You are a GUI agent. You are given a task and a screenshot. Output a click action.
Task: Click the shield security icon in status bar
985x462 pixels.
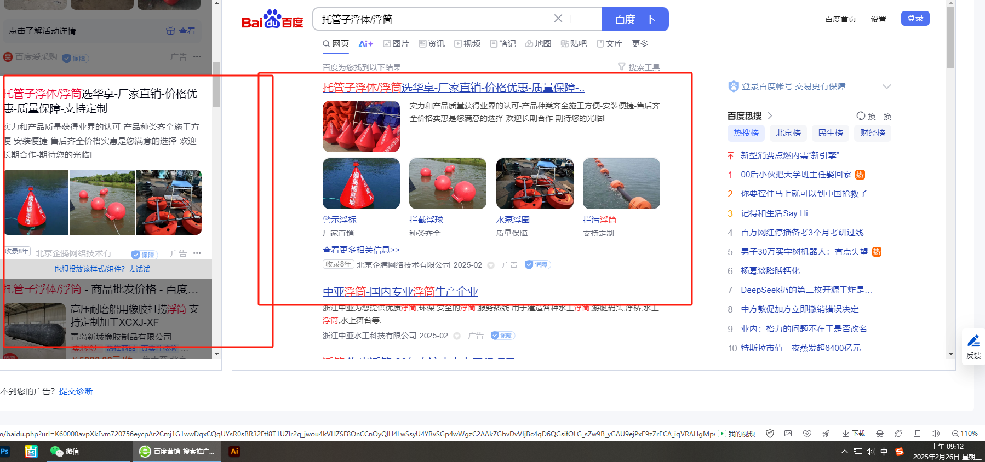770,434
